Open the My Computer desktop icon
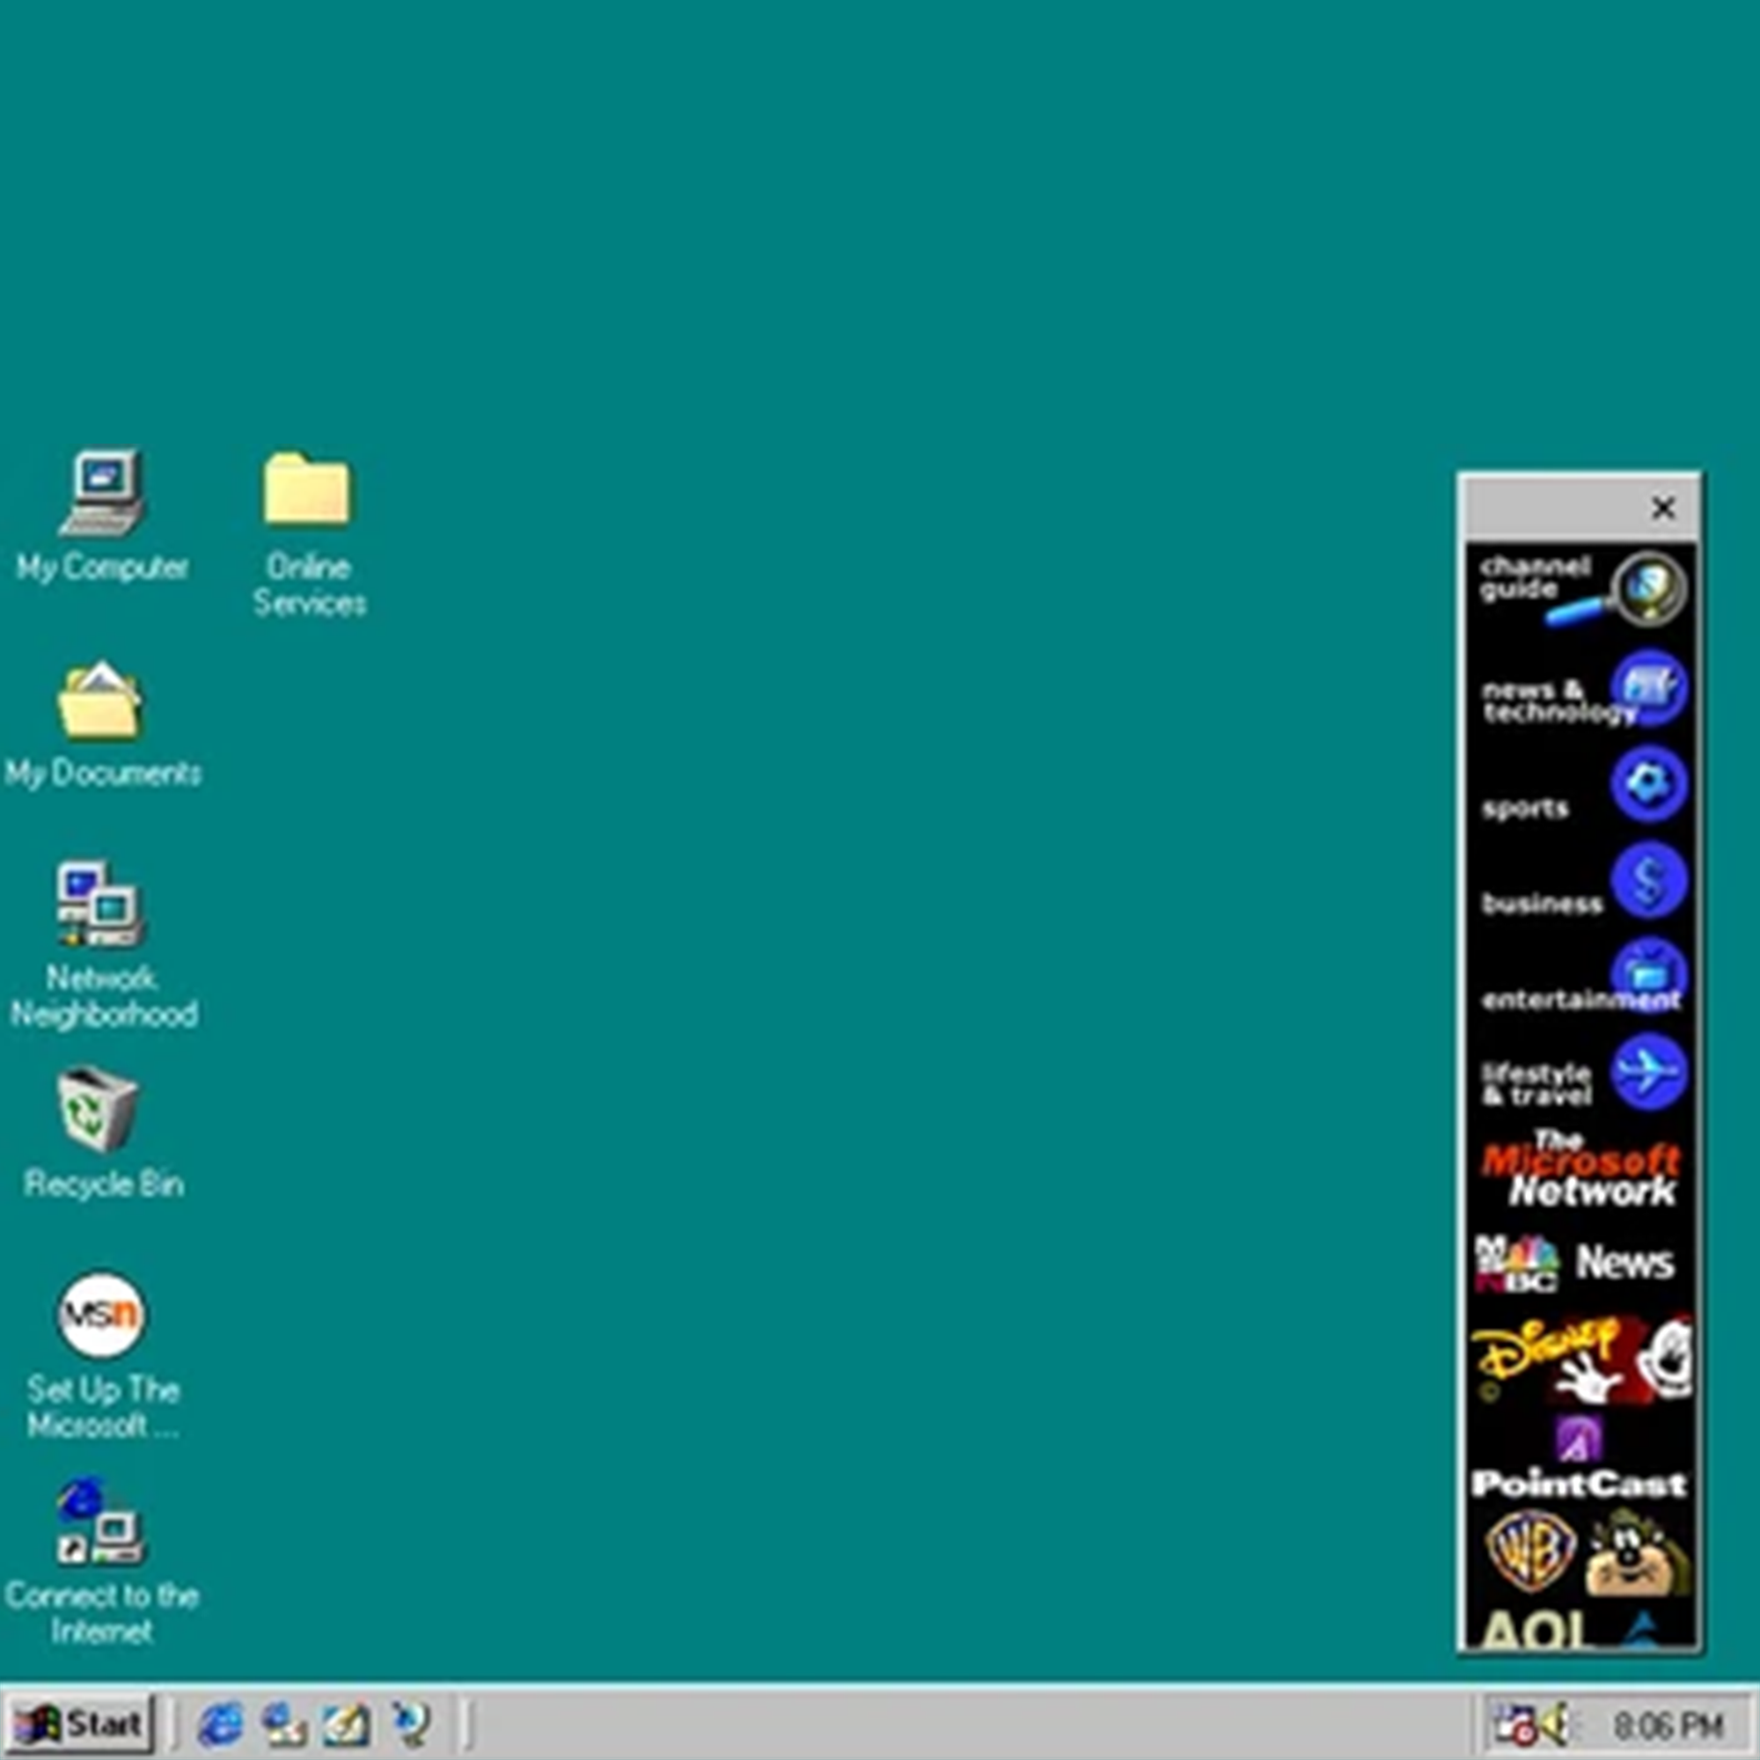This screenshot has height=1760, width=1760. pyautogui.click(x=102, y=493)
